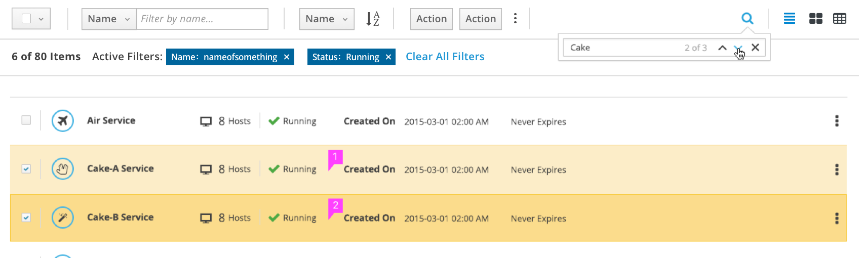This screenshot has width=859, height=258.
Task: Open the Cake-B Service item
Action: click(121, 217)
